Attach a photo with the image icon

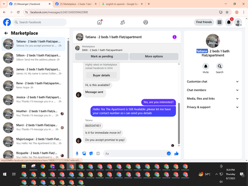84,154
